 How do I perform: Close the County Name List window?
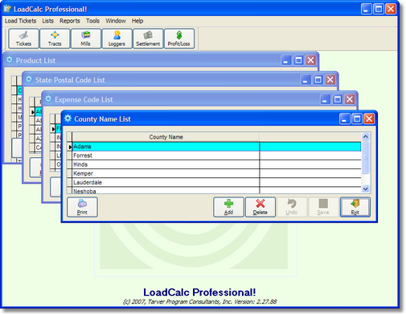pyautogui.click(x=369, y=118)
